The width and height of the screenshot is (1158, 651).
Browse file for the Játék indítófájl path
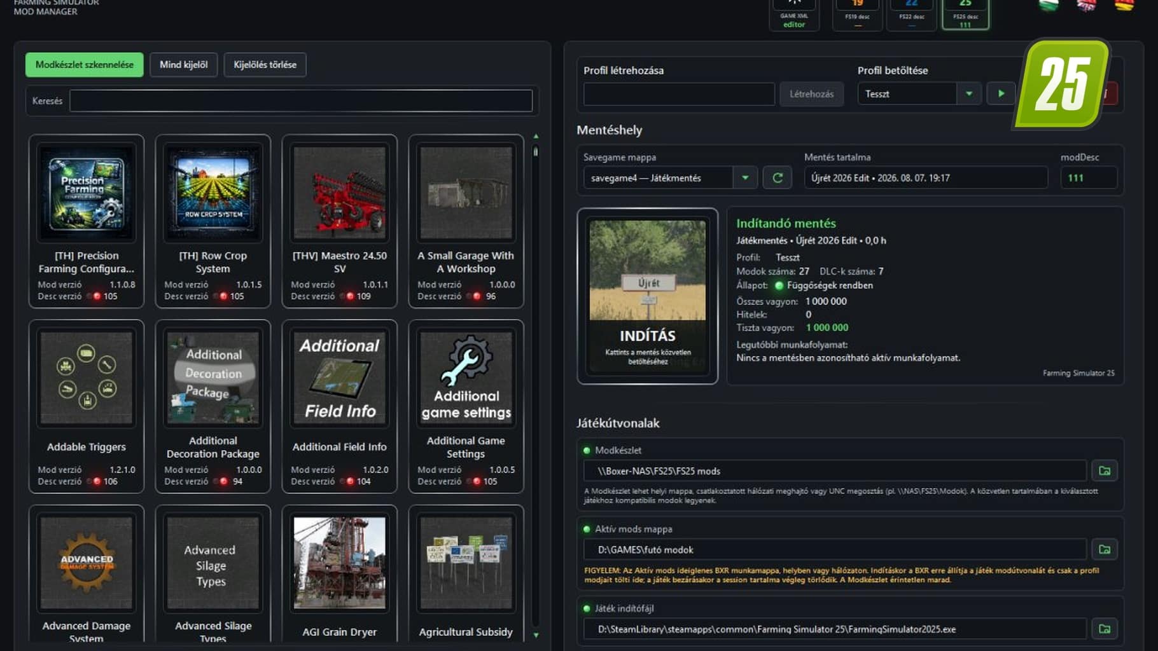(1105, 629)
